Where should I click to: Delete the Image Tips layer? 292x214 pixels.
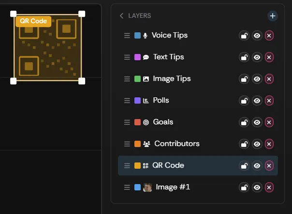(x=269, y=79)
